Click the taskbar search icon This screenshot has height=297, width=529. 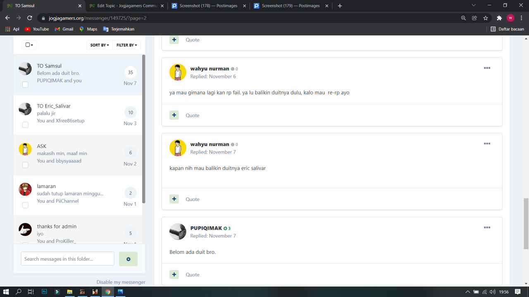click(x=19, y=292)
